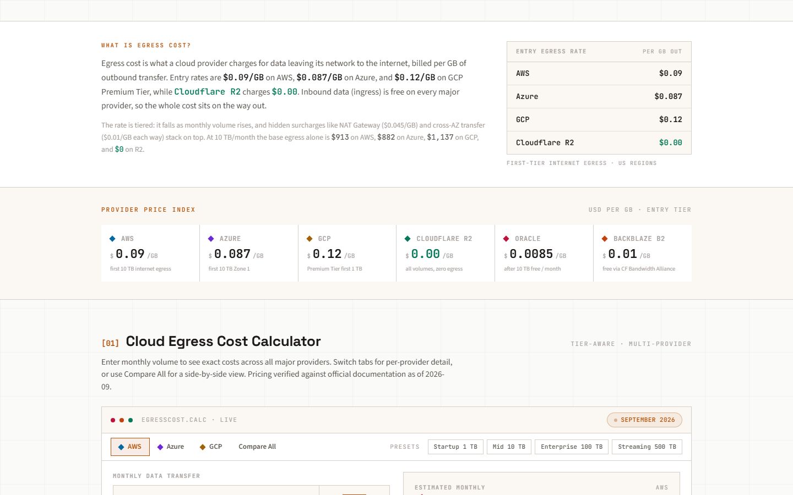Image resolution: width=793 pixels, height=495 pixels.
Task: Click the September 2026 badge
Action: [644, 420]
